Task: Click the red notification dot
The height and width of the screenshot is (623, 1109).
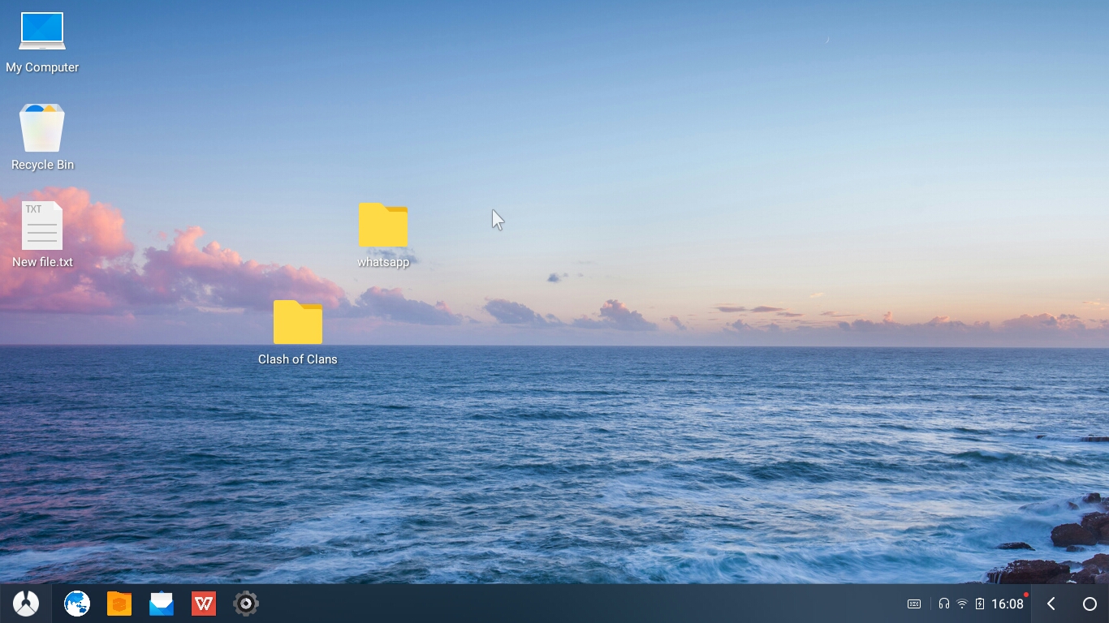Action: pyautogui.click(x=1026, y=595)
